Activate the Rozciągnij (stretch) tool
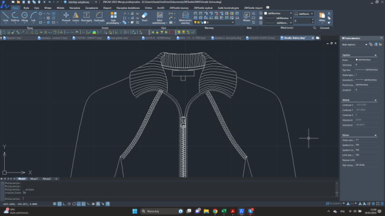 point(86,17)
